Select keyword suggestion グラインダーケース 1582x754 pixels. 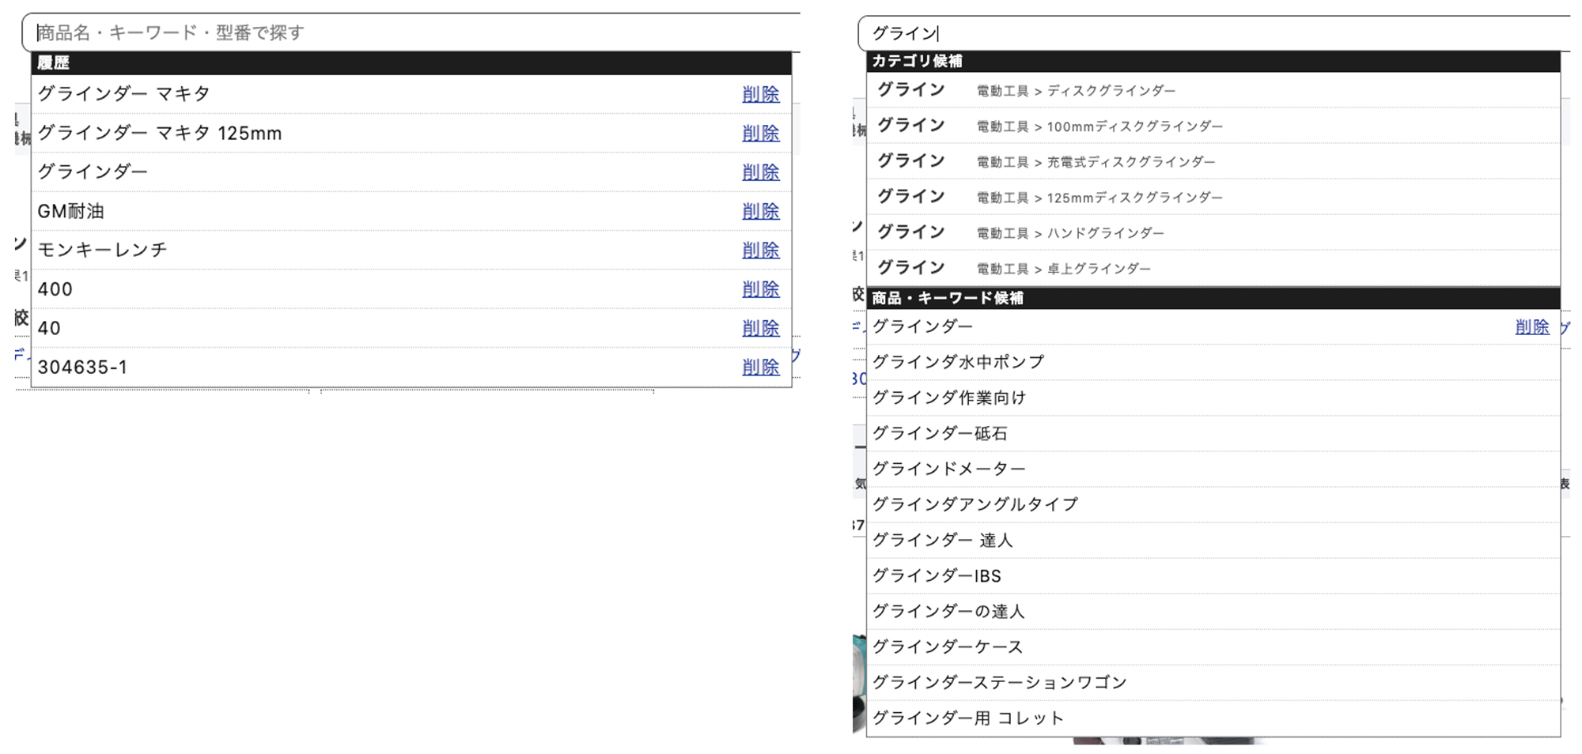coord(948,647)
